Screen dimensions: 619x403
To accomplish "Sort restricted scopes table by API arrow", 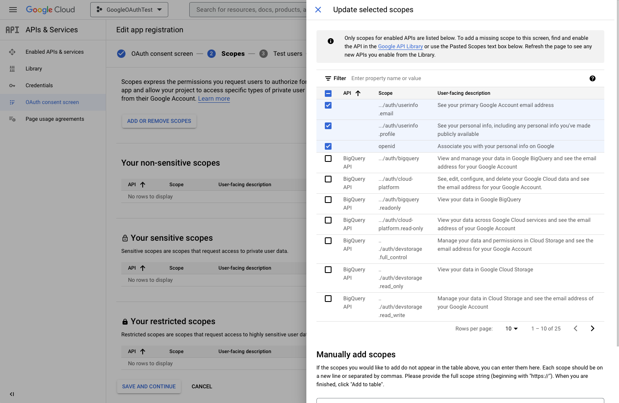I will point(143,351).
